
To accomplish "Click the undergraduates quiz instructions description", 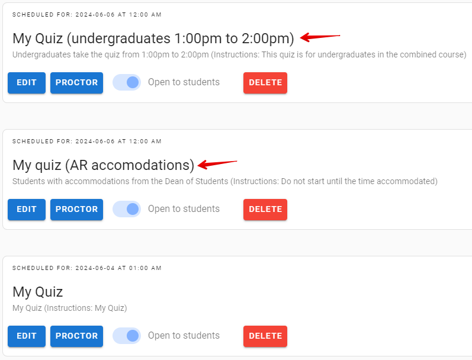I will [x=239, y=55].
